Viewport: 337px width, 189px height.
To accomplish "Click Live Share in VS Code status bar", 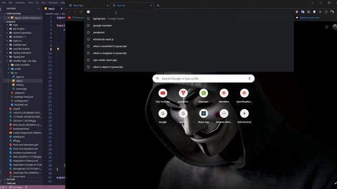I will [x=15, y=187].
